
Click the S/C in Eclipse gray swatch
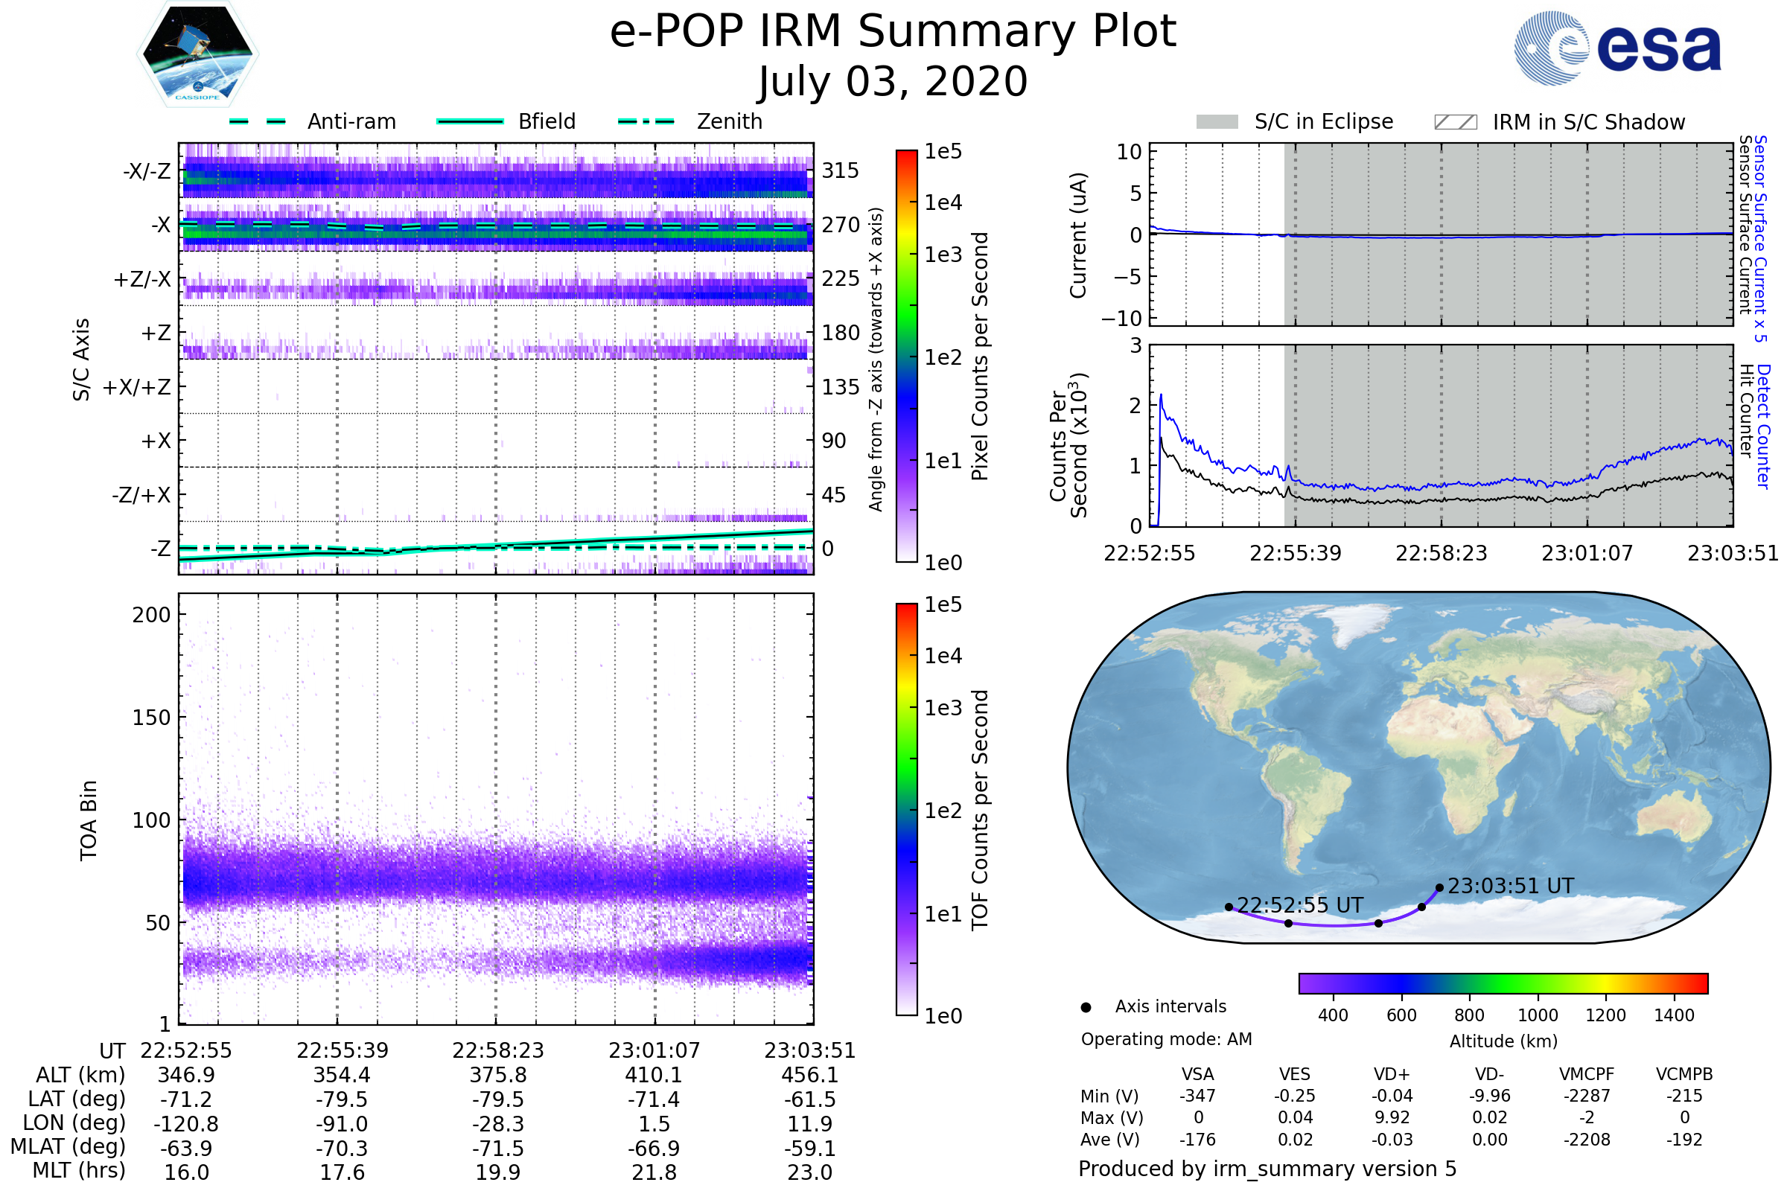[1217, 122]
